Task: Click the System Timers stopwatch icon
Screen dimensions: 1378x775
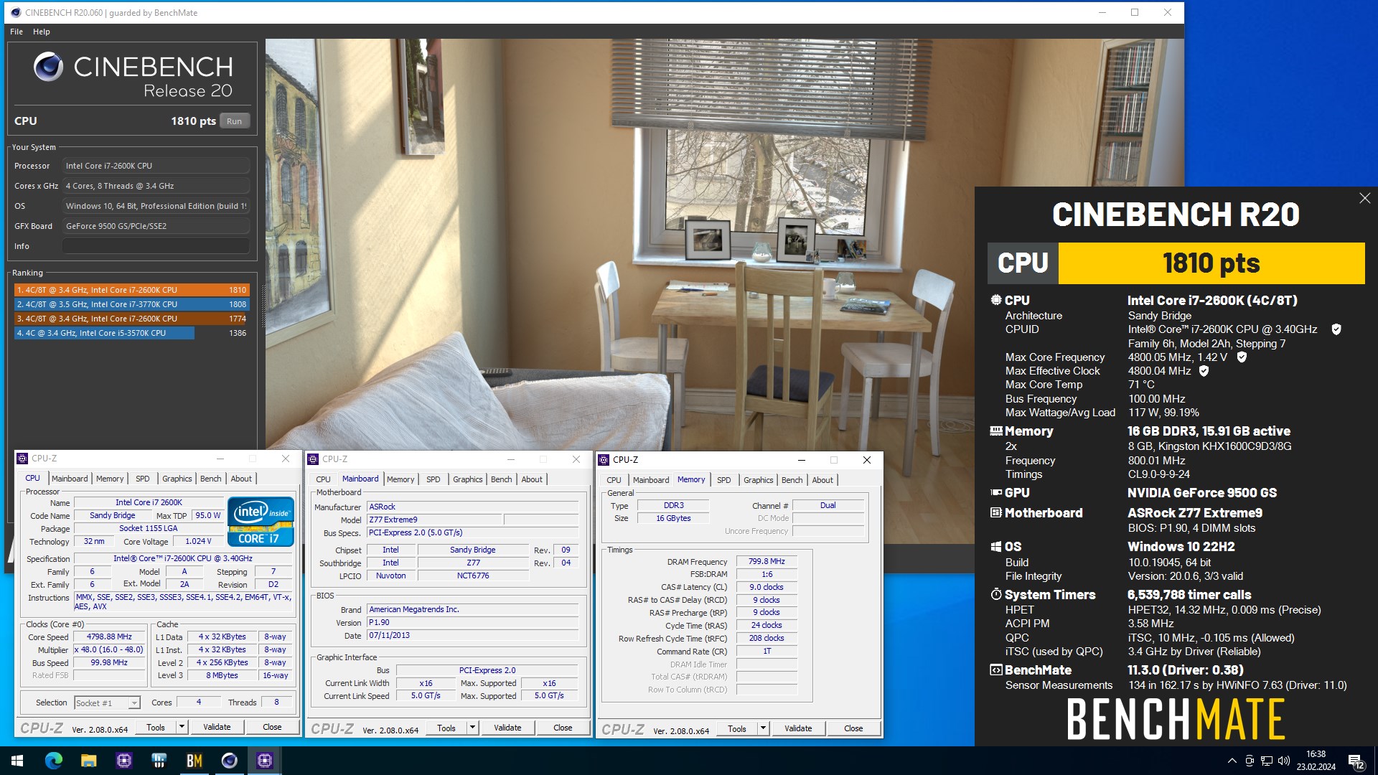Action: tap(996, 594)
